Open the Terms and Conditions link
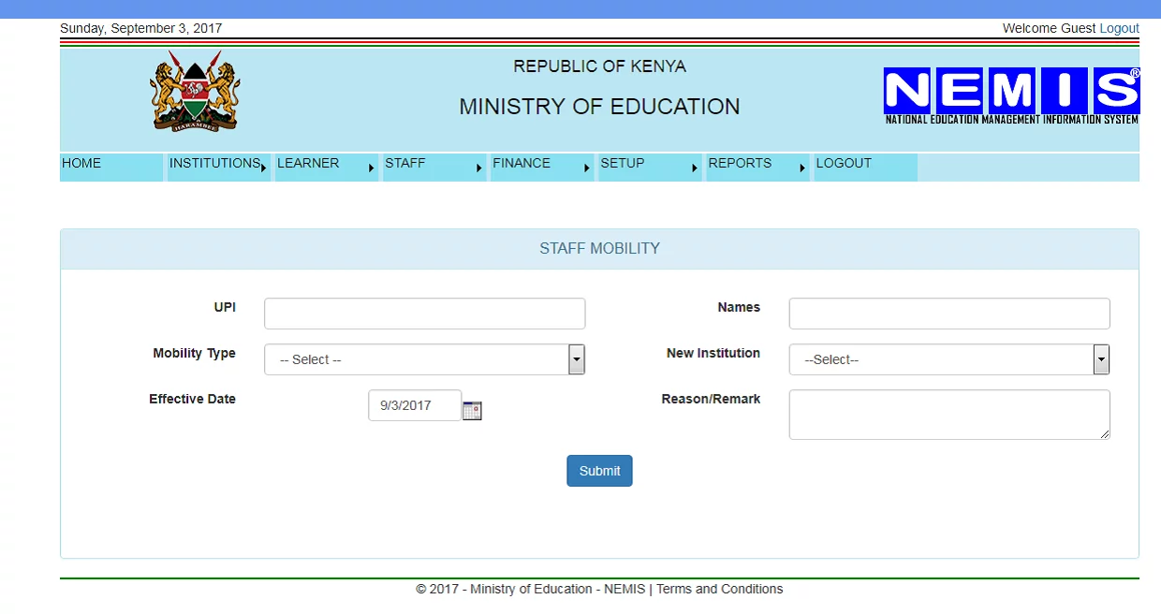The width and height of the screenshot is (1161, 614). coord(719,589)
